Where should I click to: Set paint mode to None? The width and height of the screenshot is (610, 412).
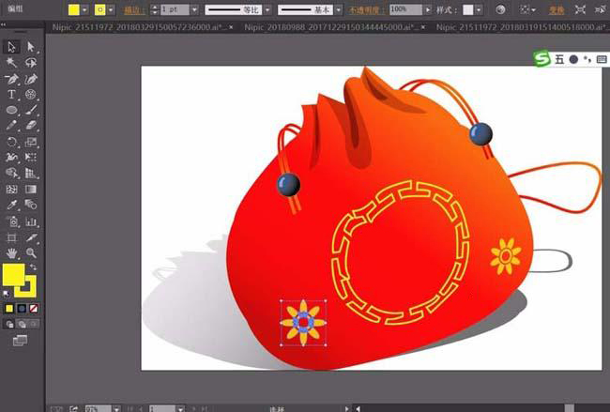34,308
